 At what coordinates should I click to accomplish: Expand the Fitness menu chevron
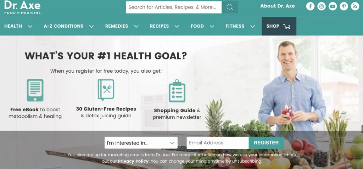pyautogui.click(x=252, y=26)
